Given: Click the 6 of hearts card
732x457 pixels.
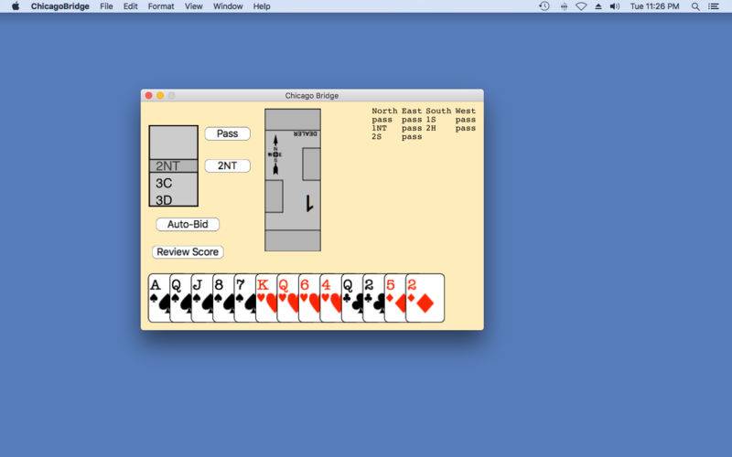Looking at the screenshot, I should [310, 298].
